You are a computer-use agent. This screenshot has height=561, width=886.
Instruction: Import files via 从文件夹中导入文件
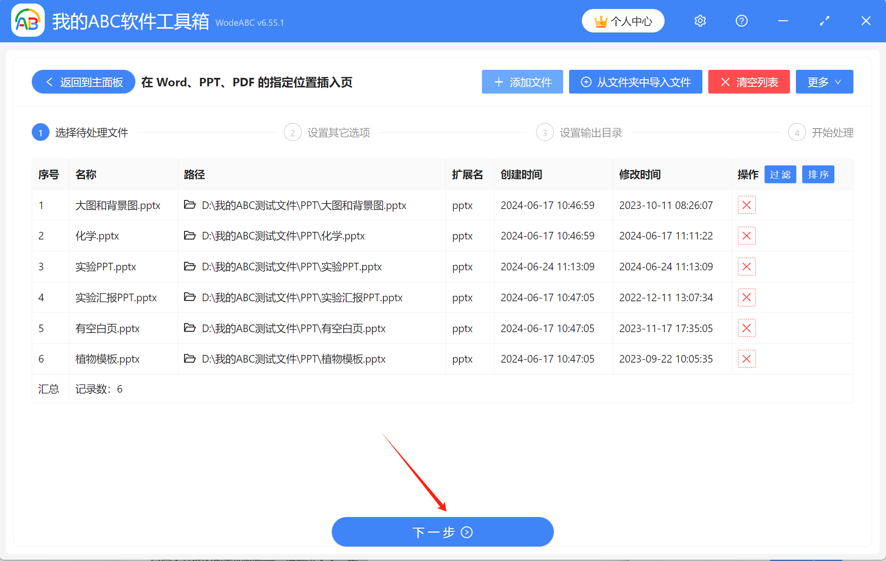[x=636, y=82]
